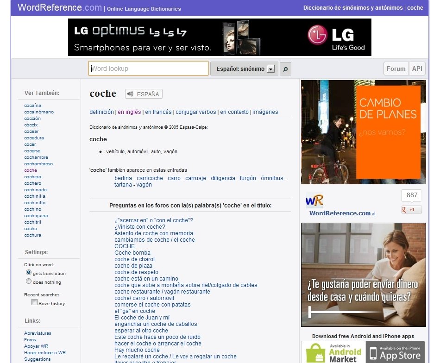Open forum thread 'Coche bomba'
The image size is (446, 363).
(132, 253)
